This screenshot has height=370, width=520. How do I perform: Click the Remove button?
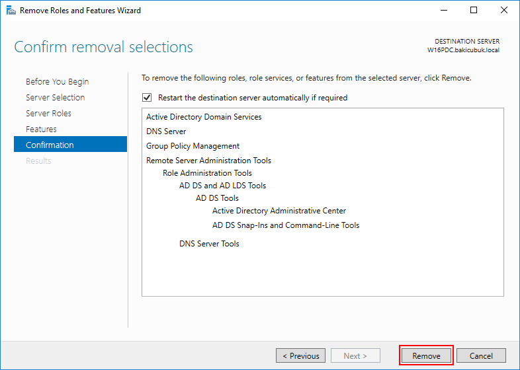pos(426,355)
